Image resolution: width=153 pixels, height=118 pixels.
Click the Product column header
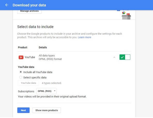pos(23,47)
